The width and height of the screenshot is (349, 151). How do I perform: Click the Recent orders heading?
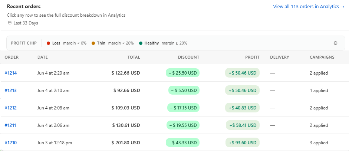[x=24, y=6]
